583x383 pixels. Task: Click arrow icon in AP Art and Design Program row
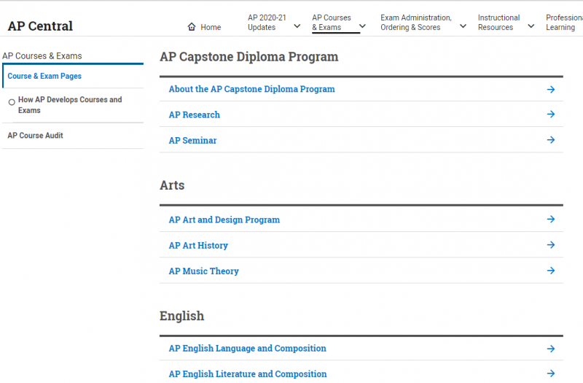(551, 220)
